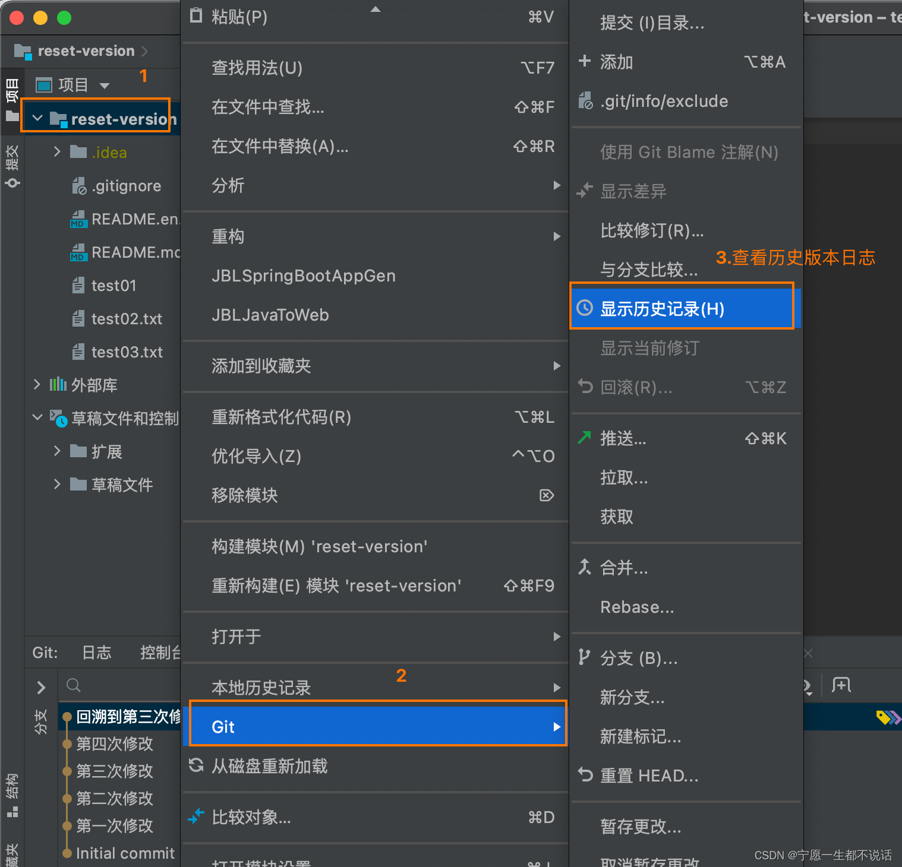Screen dimensions: 902x867
Task: Select test02.txt in project tree
Action: click(x=127, y=319)
